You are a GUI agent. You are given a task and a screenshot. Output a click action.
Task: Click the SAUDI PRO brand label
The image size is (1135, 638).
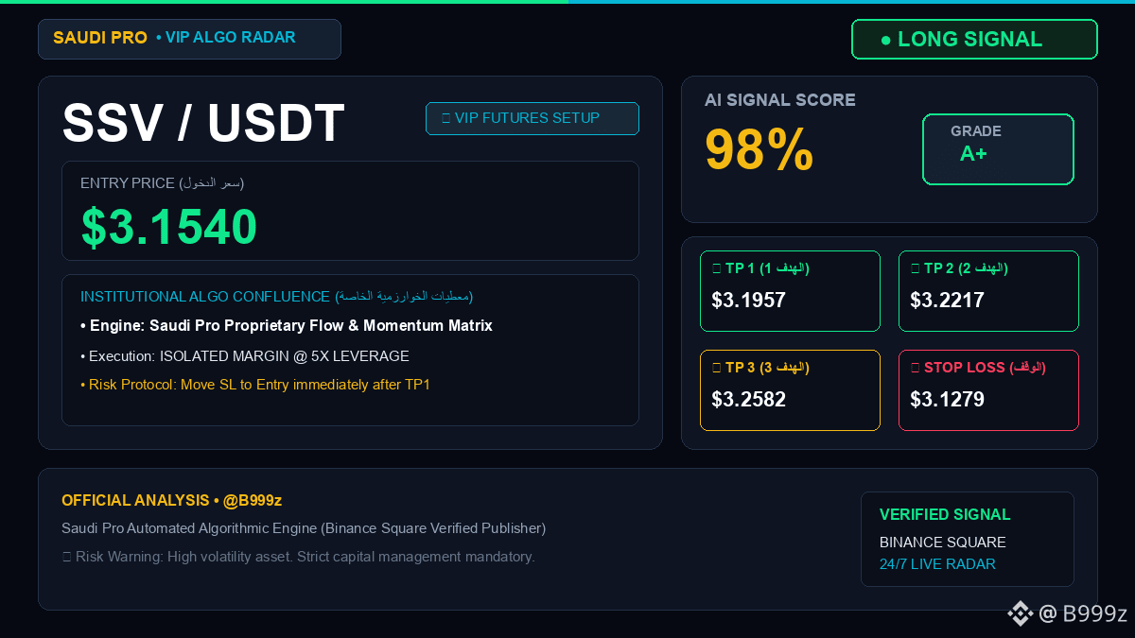point(100,38)
